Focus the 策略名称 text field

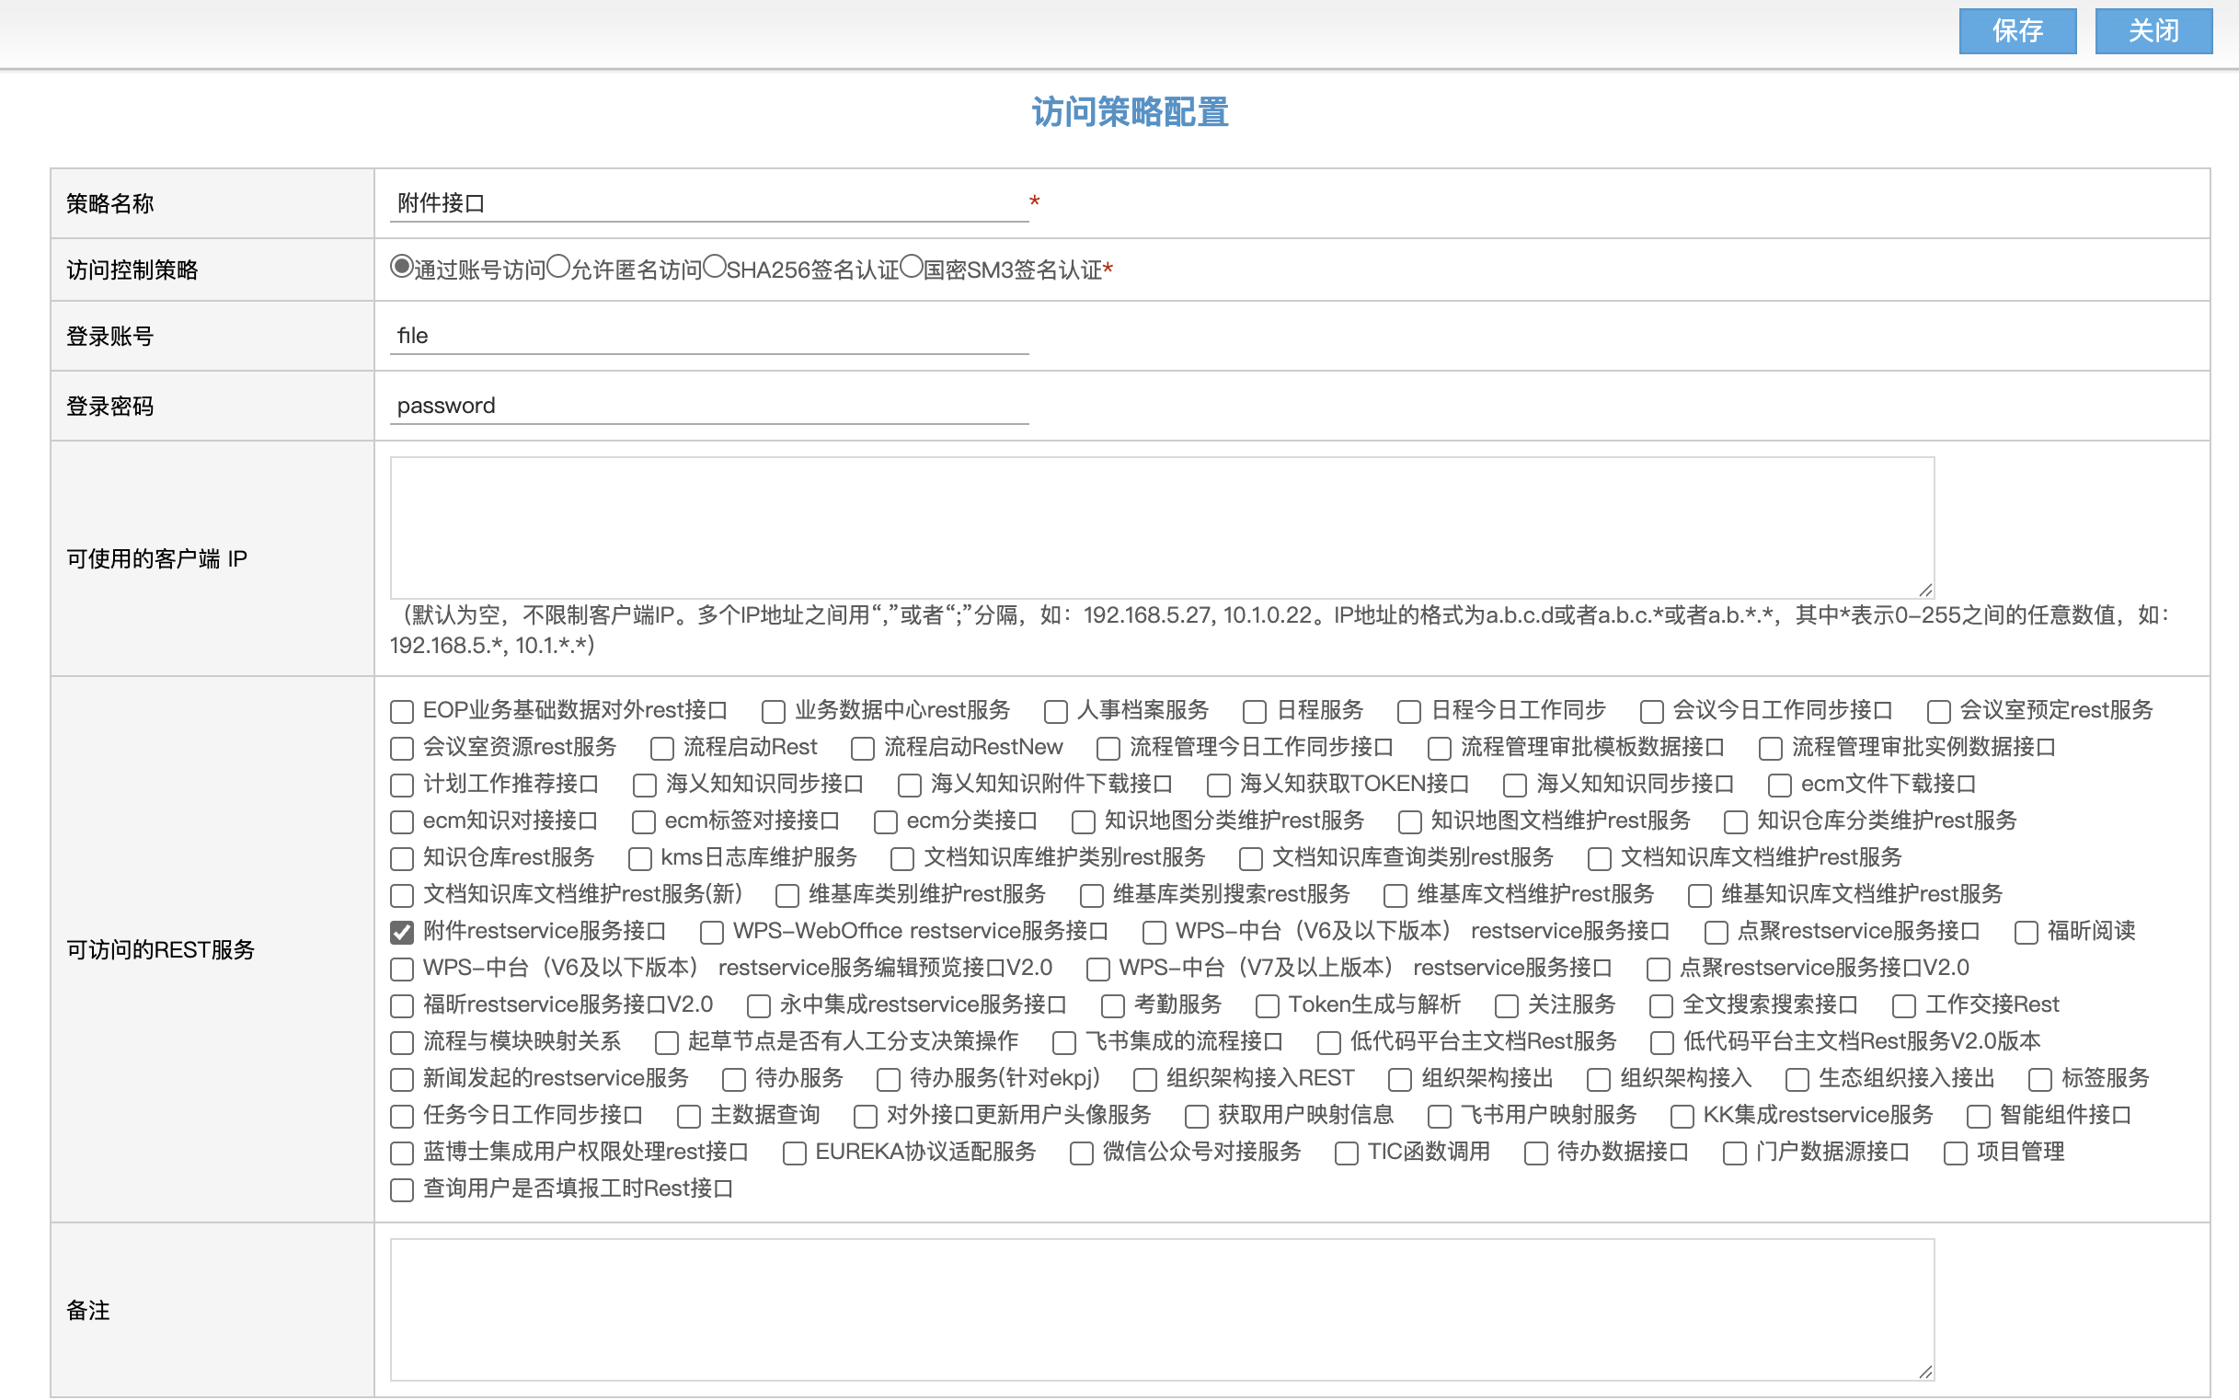(708, 202)
